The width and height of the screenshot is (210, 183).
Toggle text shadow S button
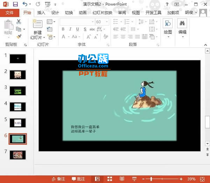(85, 29)
